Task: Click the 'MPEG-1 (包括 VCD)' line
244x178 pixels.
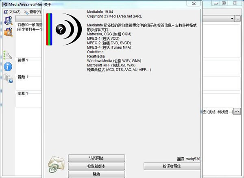Action: point(103,39)
